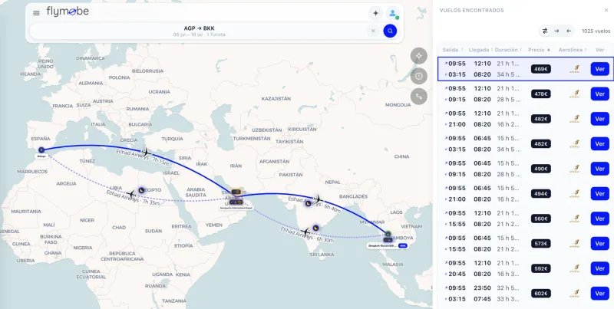This screenshot has height=309, width=614.
Task: Sort flights by Salida column
Action: [x=453, y=50]
